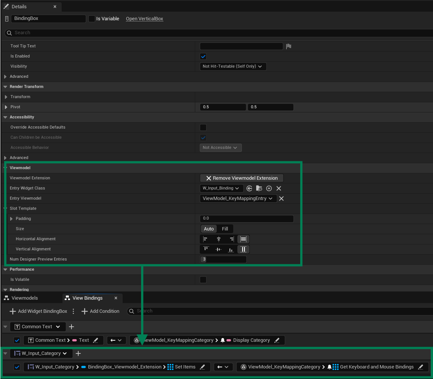
Task: Edit the Set Items binding with pencil icon
Action: pyautogui.click(x=202, y=367)
